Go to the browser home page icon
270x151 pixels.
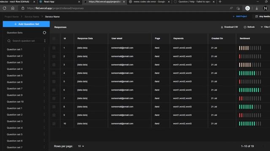click(x=13, y=8)
